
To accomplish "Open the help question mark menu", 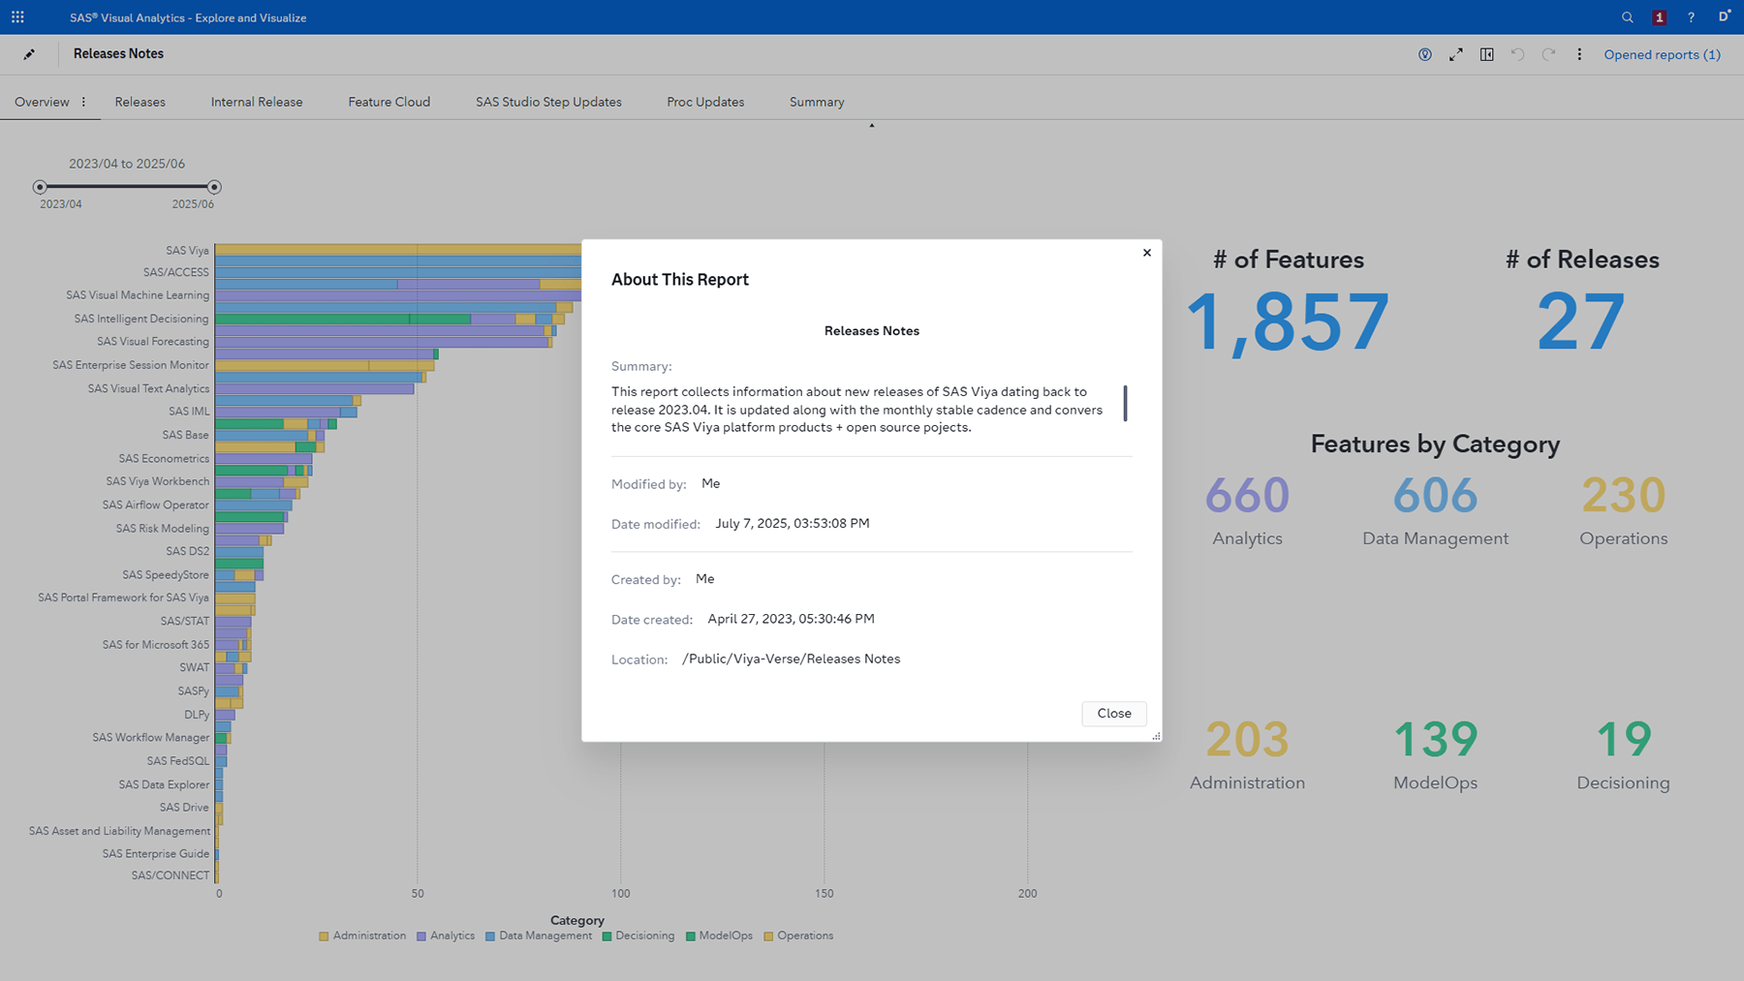I will (x=1691, y=17).
